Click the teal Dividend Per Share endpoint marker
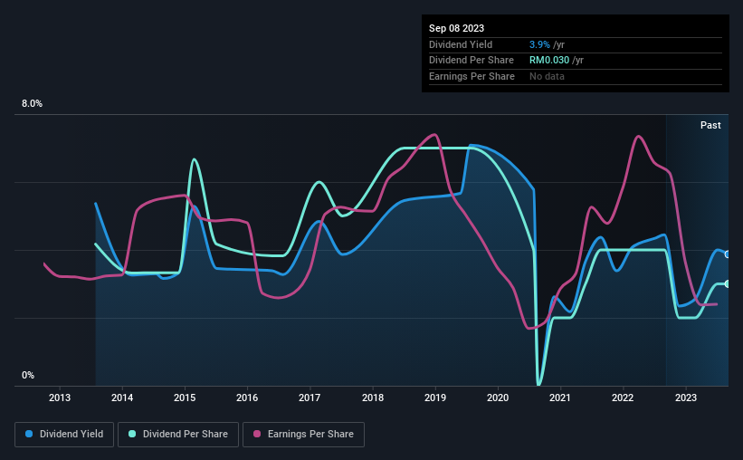This screenshot has height=460, width=743. coord(728,284)
